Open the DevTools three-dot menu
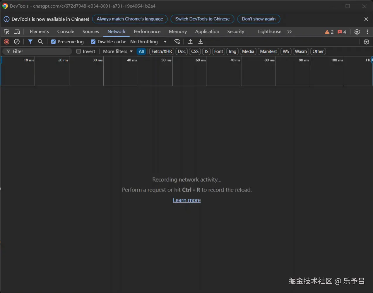 pyautogui.click(x=367, y=32)
